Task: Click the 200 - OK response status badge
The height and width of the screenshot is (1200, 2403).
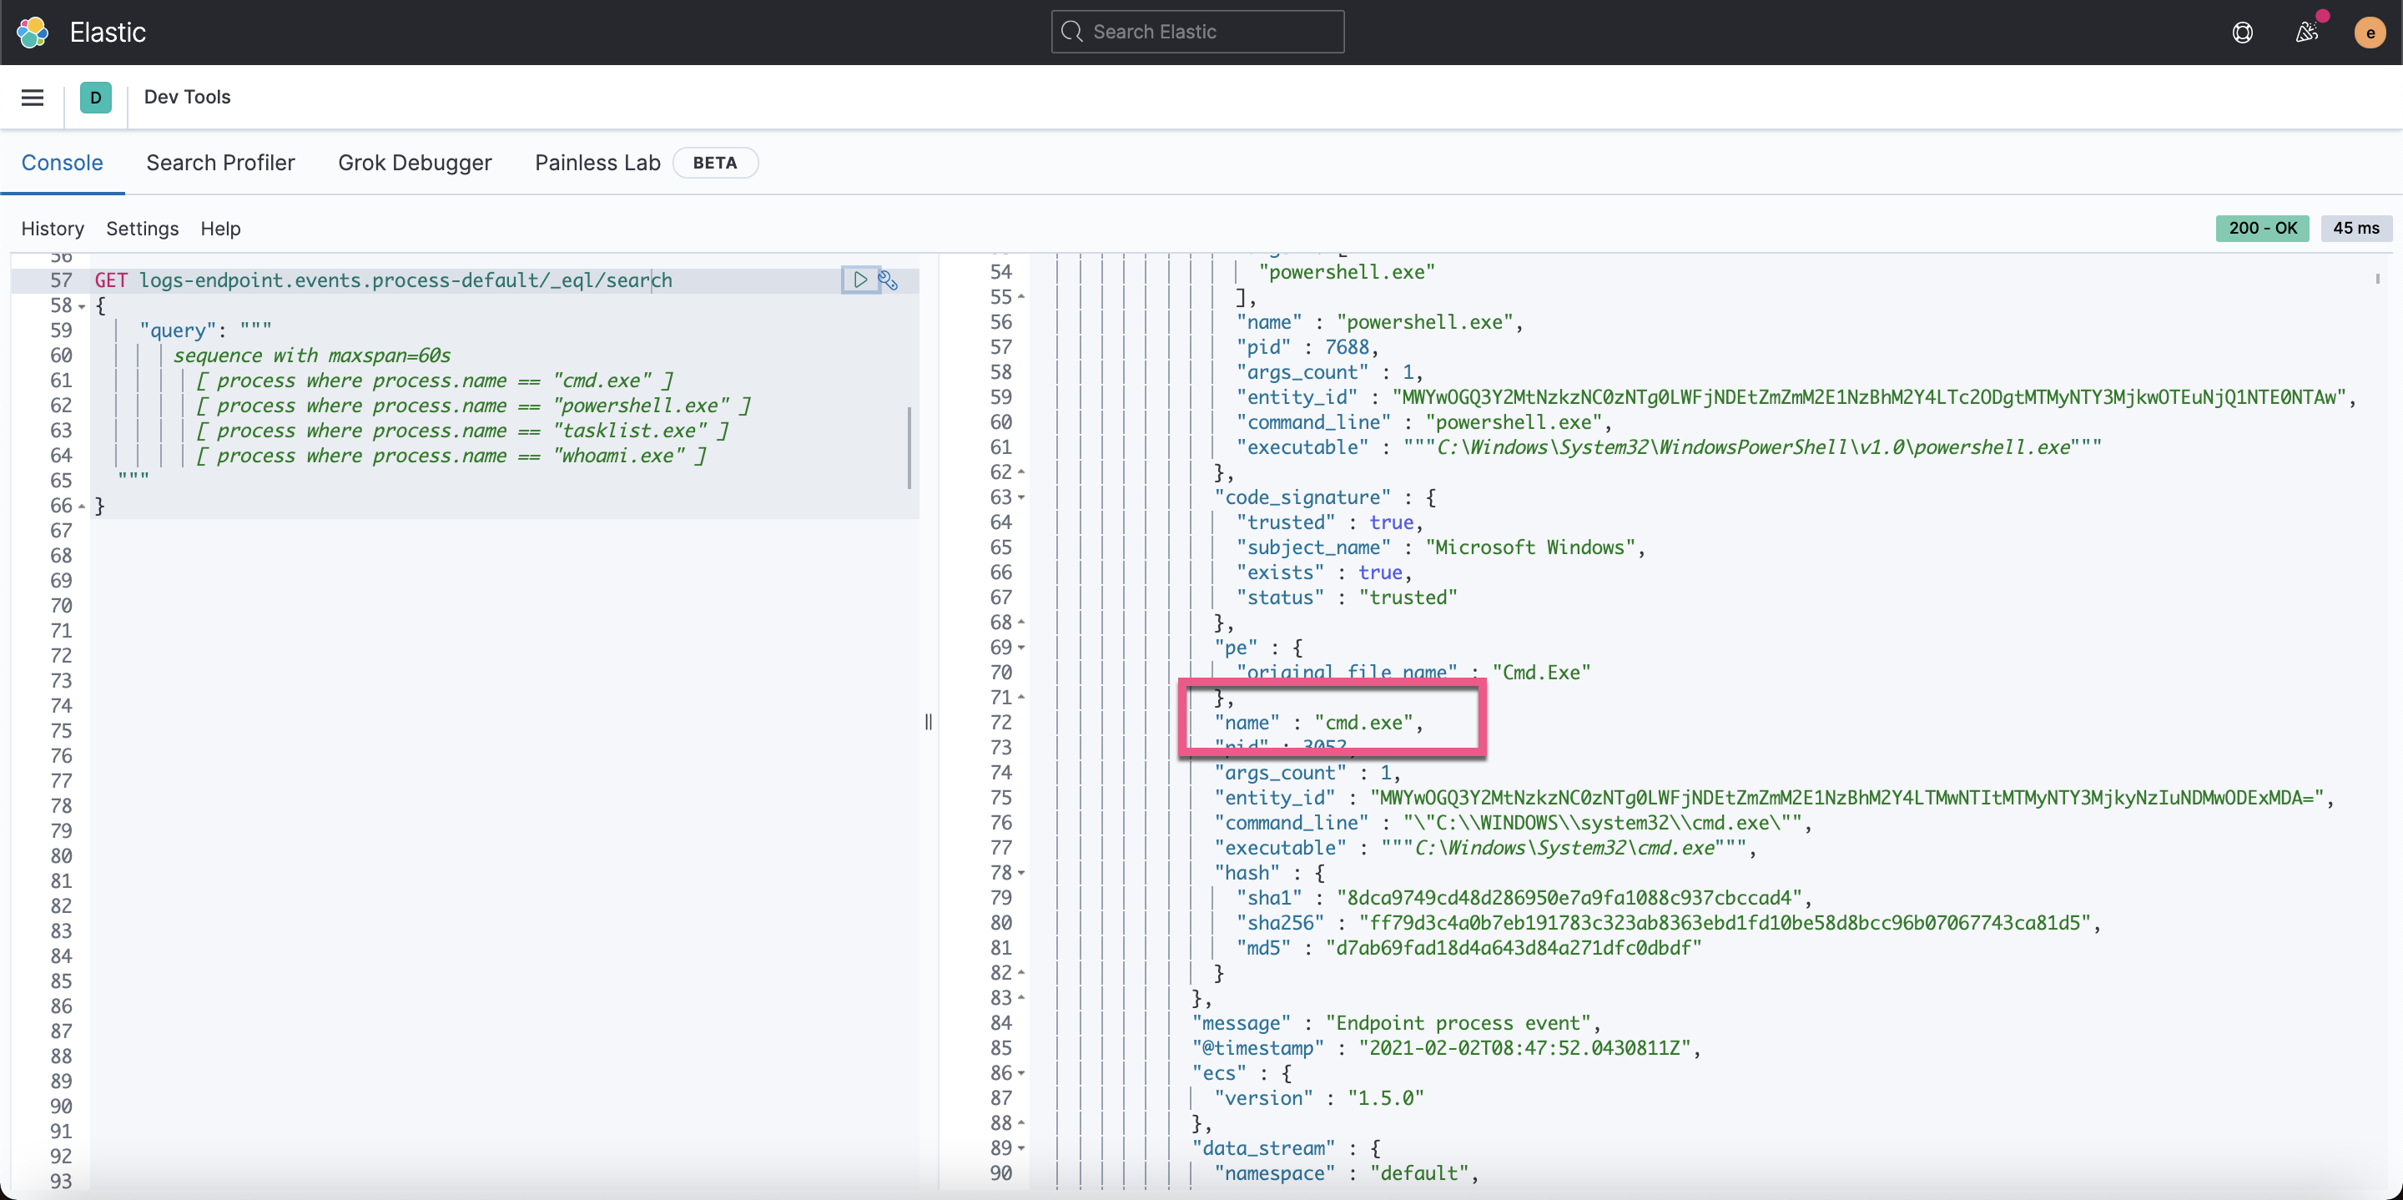Action: point(2263,228)
